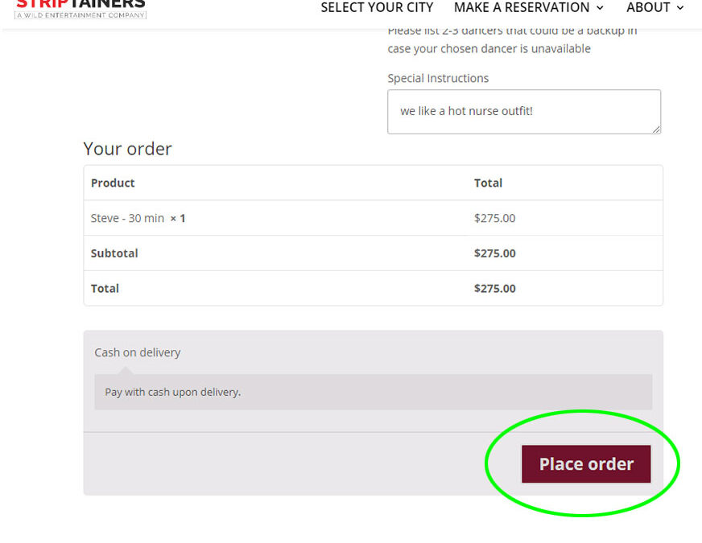Click the Steve - 30 min product row
This screenshot has height=543, width=702.
(x=373, y=218)
